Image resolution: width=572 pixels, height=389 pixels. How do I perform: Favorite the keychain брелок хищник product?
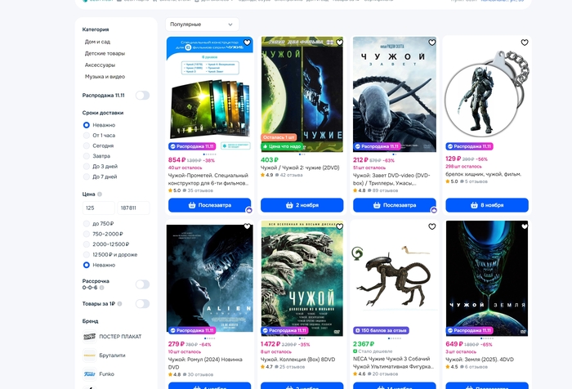[x=525, y=42]
